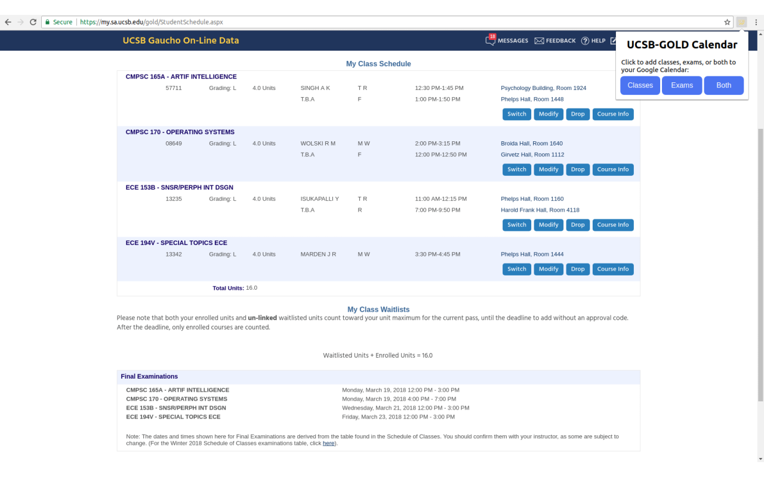Click instructor name ISUKAPALLI Y

click(x=320, y=199)
